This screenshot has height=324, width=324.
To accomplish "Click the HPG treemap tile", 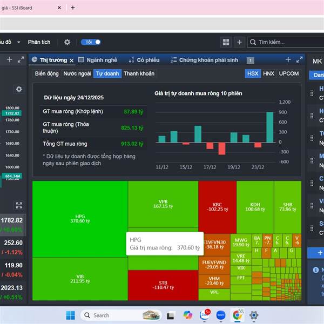I will 80,219.
